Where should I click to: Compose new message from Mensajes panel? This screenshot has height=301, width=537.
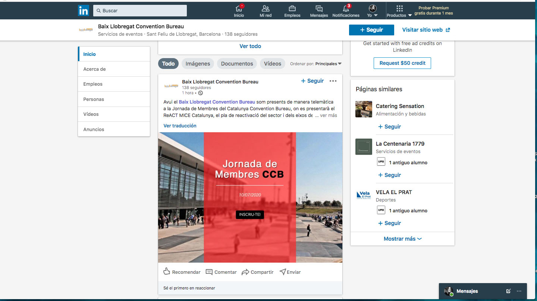508,291
